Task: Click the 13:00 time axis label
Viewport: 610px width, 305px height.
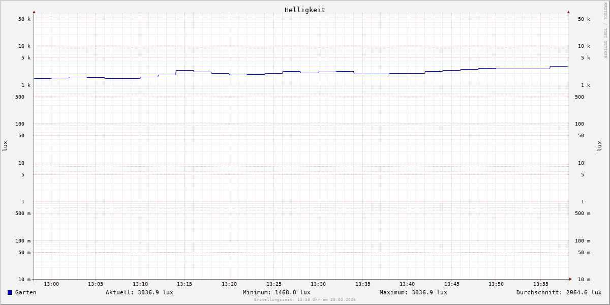Action: pos(51,284)
